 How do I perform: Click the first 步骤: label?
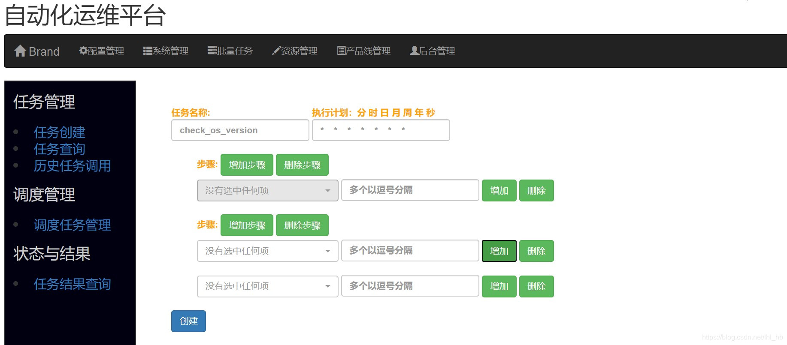[207, 164]
